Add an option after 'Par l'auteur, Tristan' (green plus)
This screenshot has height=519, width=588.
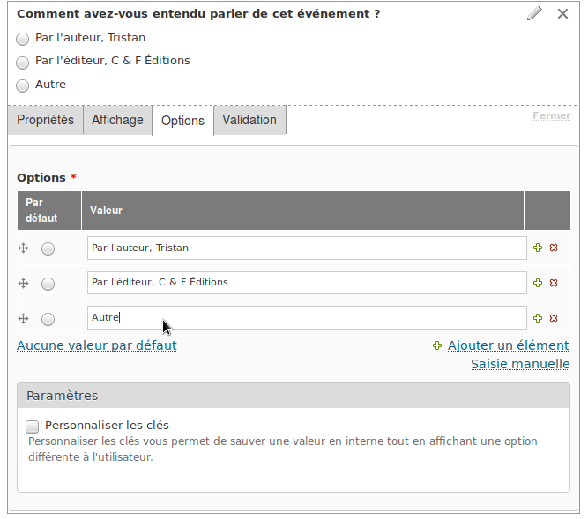tap(538, 248)
